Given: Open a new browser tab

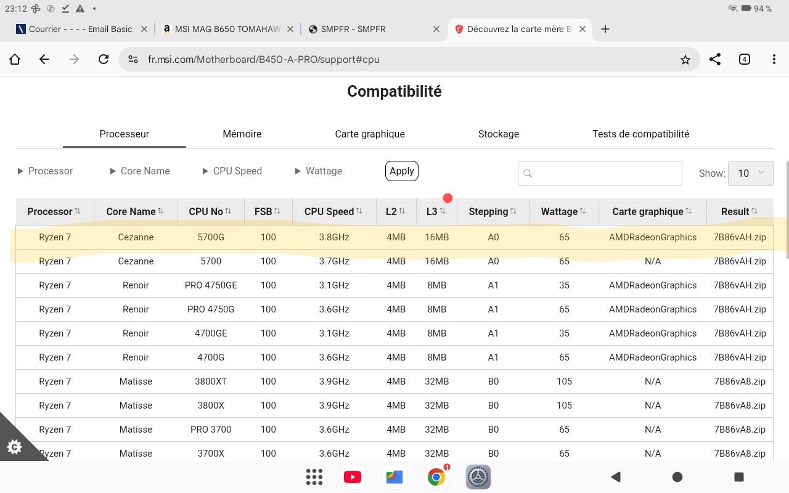Looking at the screenshot, I should [605, 29].
